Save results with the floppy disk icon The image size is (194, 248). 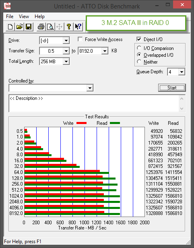(29, 27)
